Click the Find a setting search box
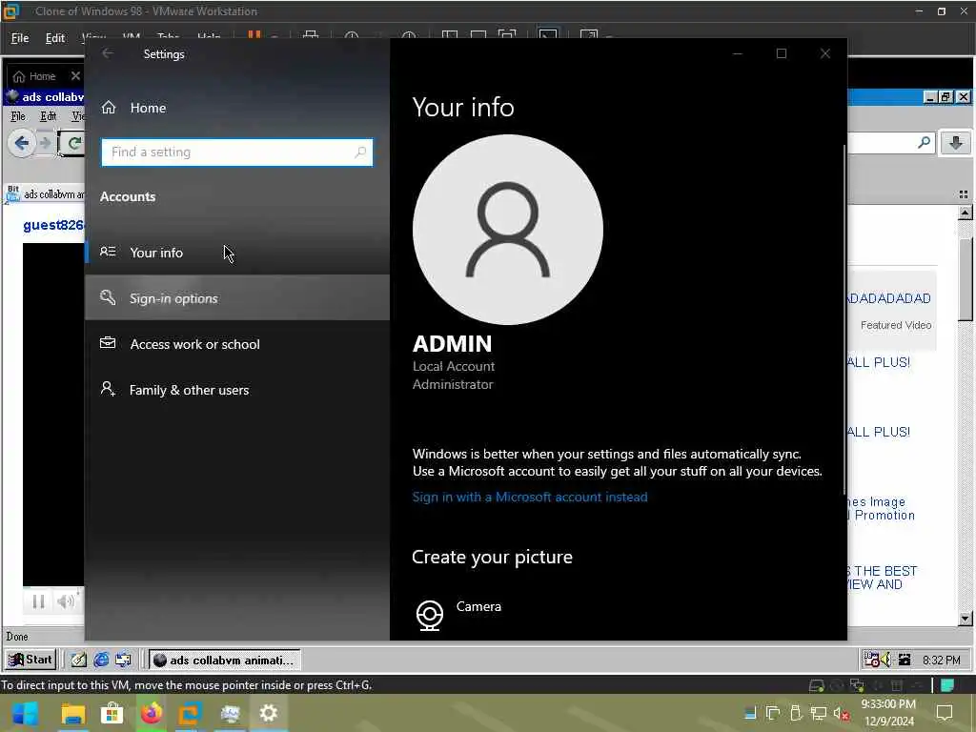Screen dimensions: 976x732 pyautogui.click(x=237, y=152)
